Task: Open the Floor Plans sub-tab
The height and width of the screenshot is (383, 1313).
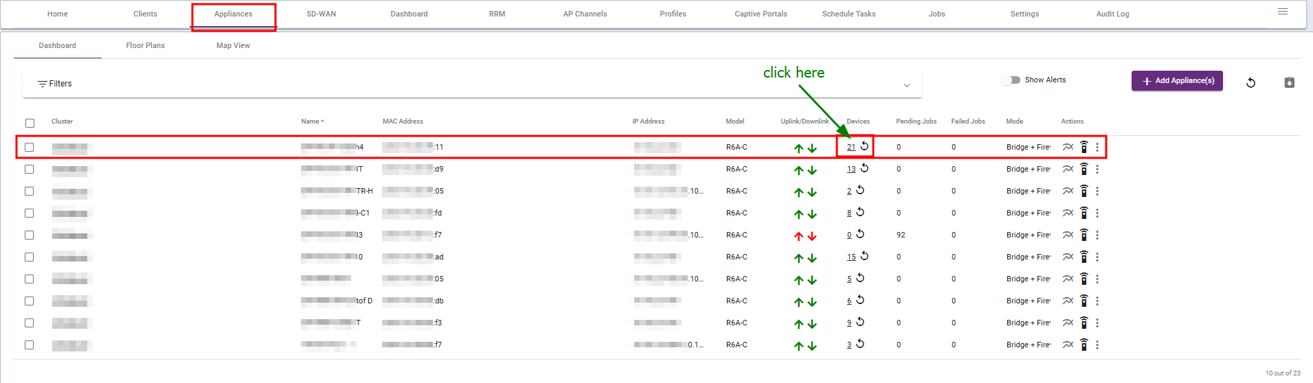Action: (146, 45)
